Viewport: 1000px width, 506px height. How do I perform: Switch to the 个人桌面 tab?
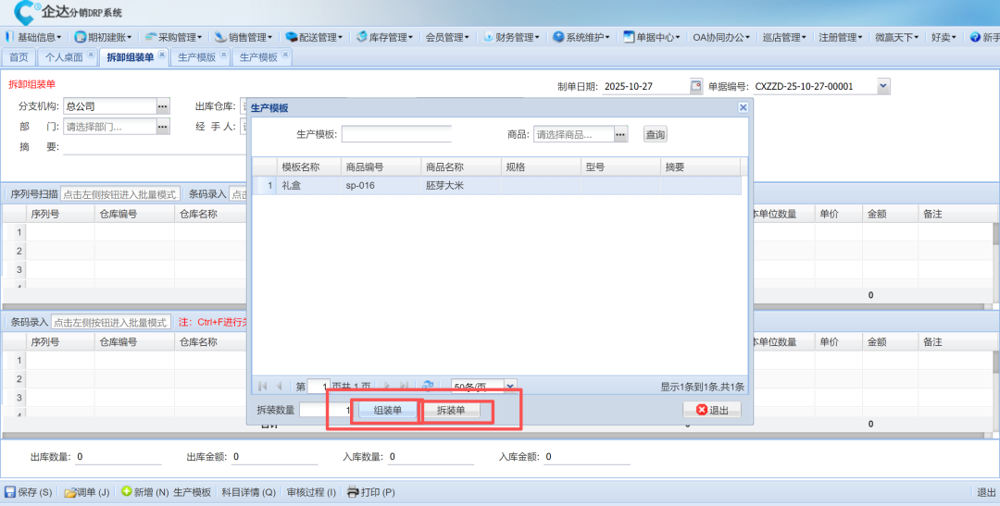[x=64, y=57]
